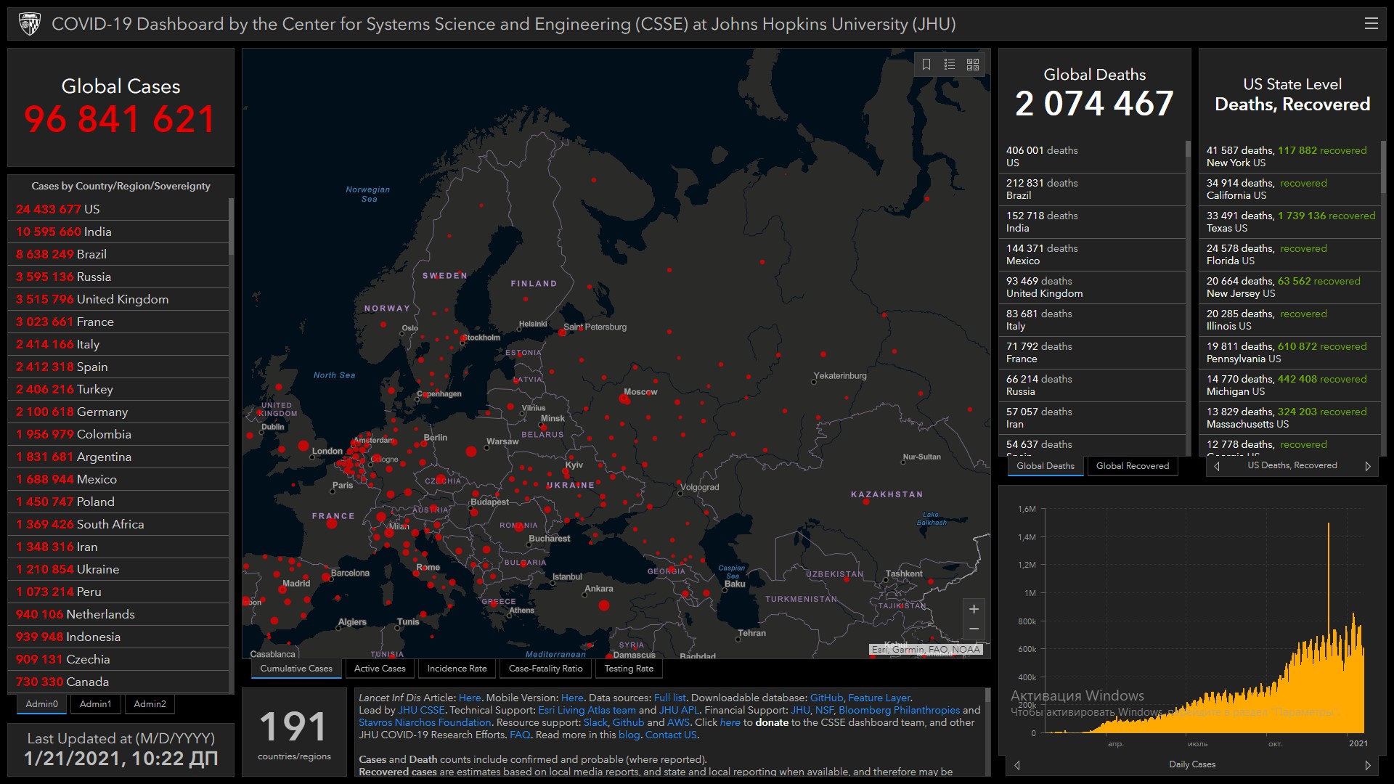
Task: Show next chart after Daily Cases
Action: pyautogui.click(x=1368, y=765)
